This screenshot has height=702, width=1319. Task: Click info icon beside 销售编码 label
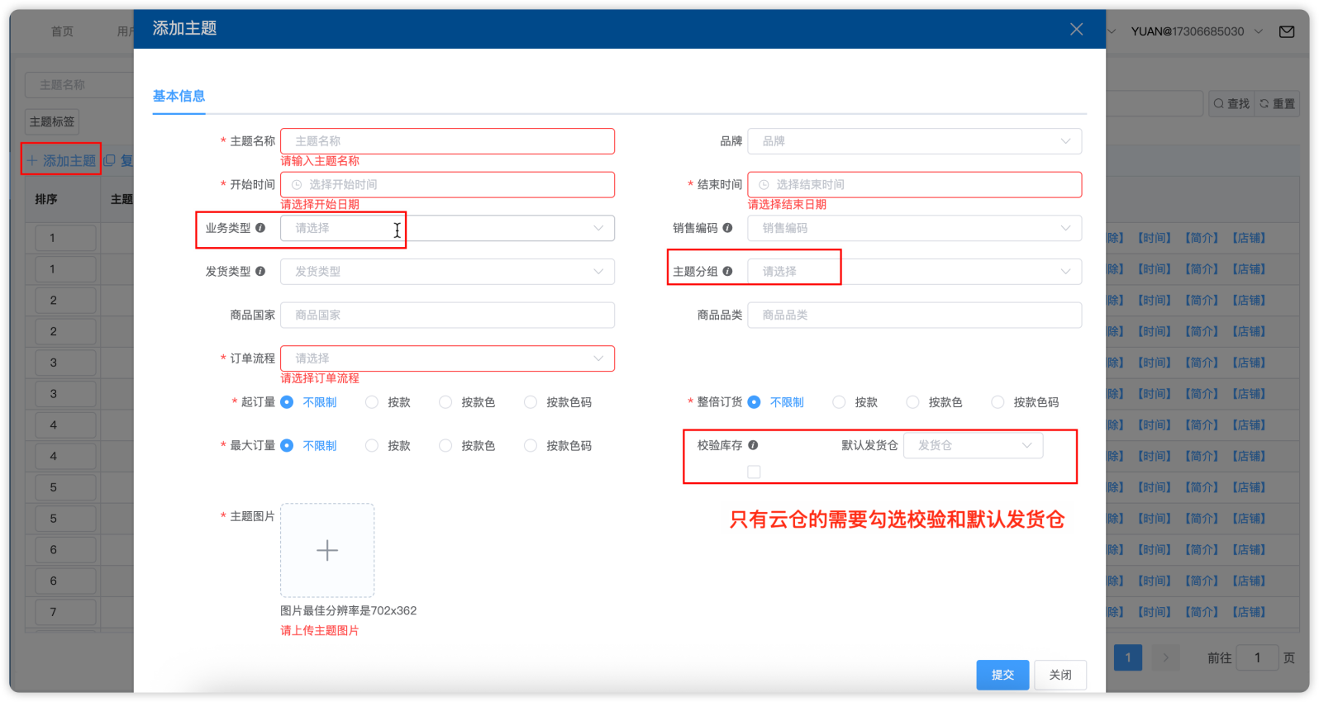(727, 228)
